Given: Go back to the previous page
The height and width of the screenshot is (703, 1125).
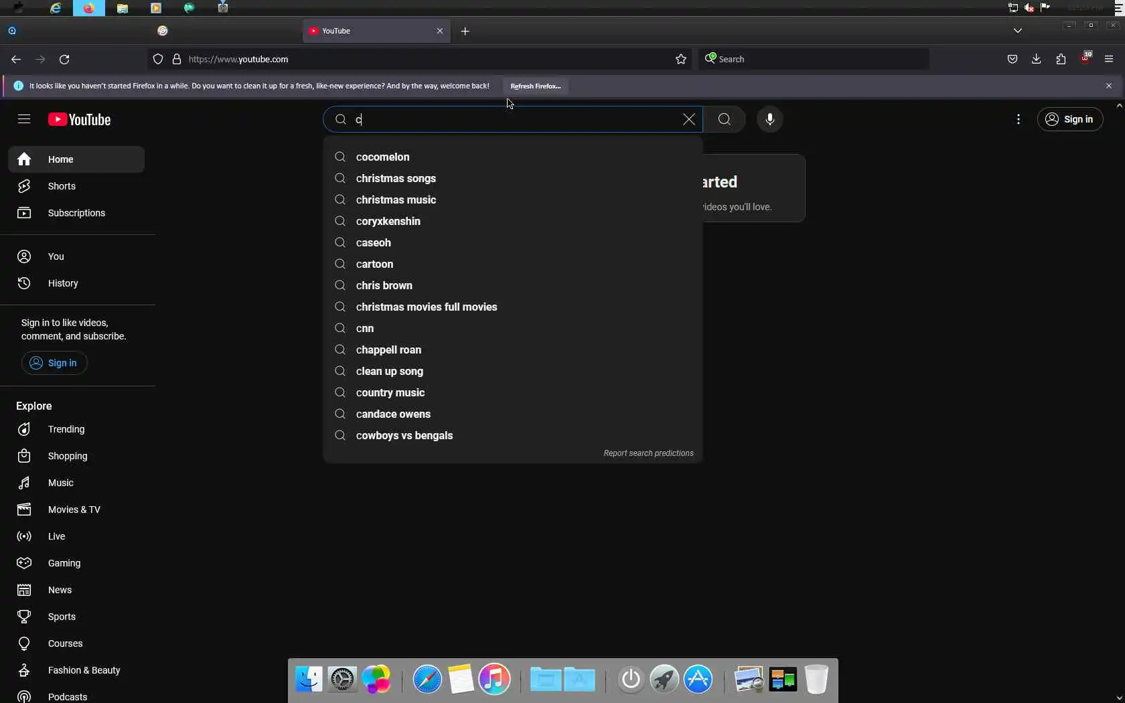Looking at the screenshot, I should click(x=16, y=60).
